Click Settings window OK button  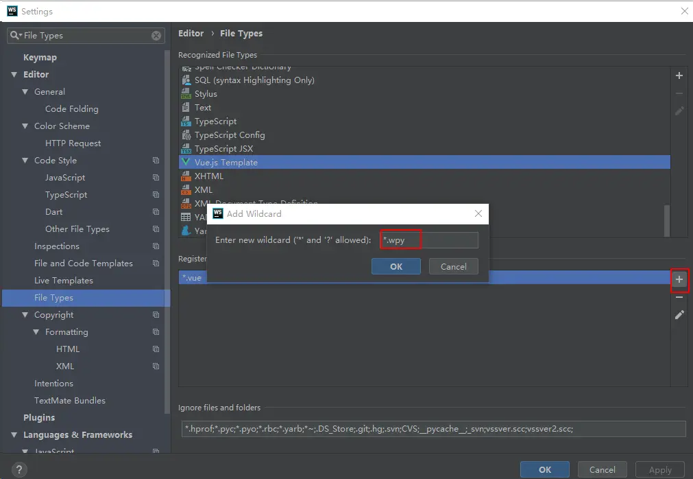[x=544, y=469]
